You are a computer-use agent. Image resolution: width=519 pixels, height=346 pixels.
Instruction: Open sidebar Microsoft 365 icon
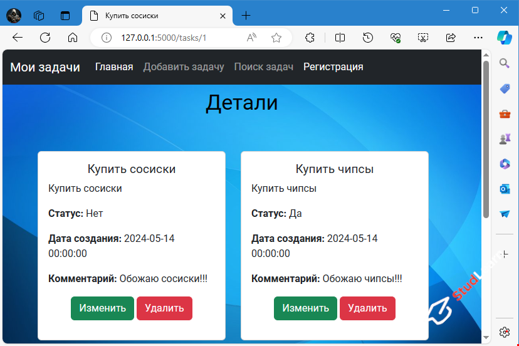pyautogui.click(x=505, y=164)
